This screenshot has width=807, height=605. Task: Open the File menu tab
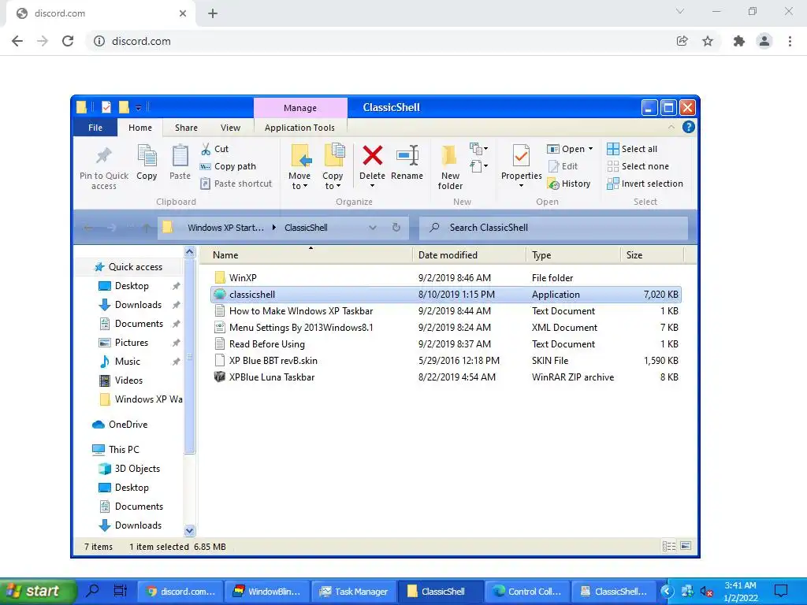pos(95,128)
